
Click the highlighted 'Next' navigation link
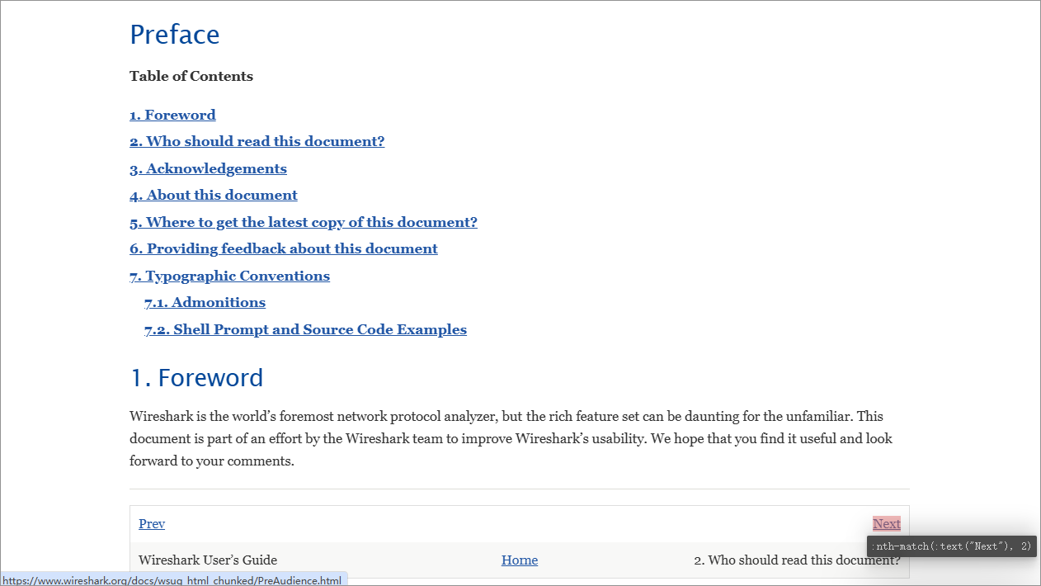[887, 523]
